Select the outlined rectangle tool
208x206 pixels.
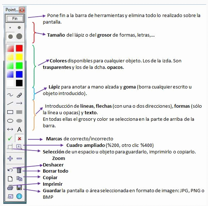(x=10, y=112)
